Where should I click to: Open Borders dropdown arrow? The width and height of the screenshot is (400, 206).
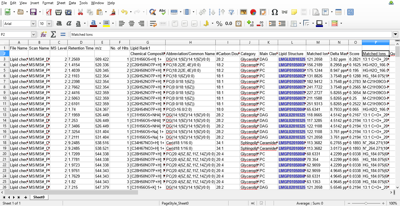click(300, 24)
